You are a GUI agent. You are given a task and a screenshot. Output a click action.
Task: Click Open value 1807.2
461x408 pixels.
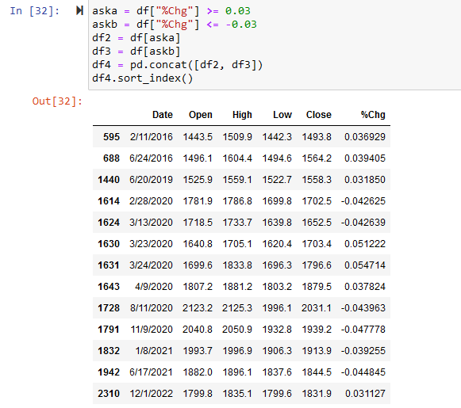click(198, 287)
